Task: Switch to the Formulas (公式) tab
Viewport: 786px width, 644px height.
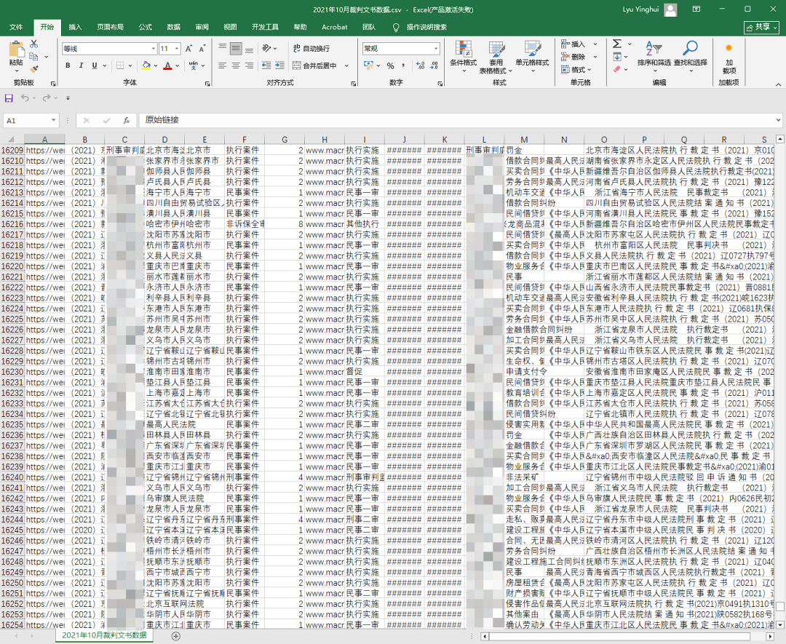Action: 146,27
